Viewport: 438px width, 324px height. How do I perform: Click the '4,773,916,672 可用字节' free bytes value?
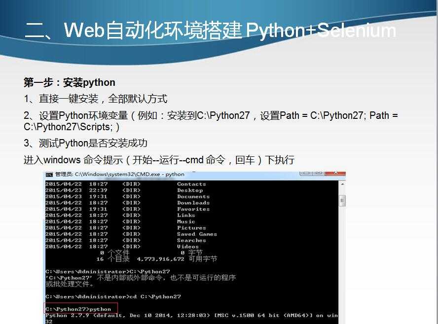coord(177,259)
